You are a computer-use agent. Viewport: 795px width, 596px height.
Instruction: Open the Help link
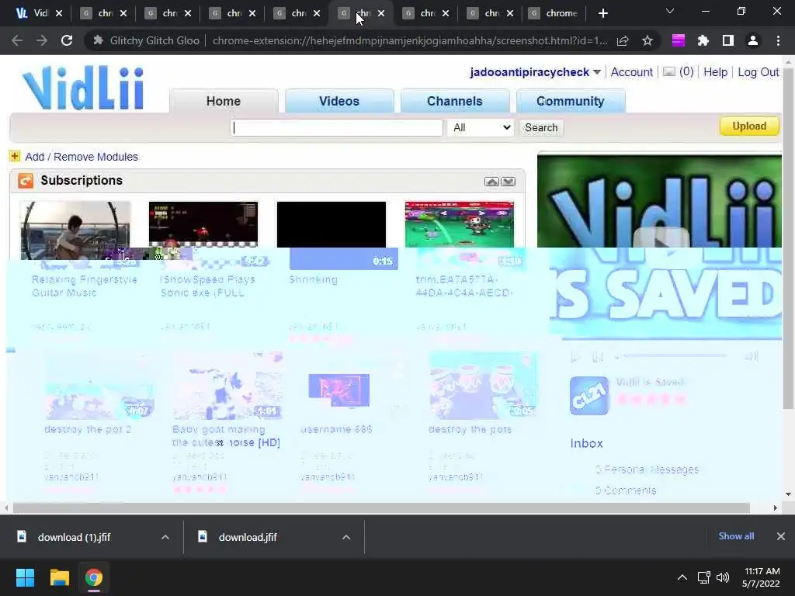[x=715, y=72]
